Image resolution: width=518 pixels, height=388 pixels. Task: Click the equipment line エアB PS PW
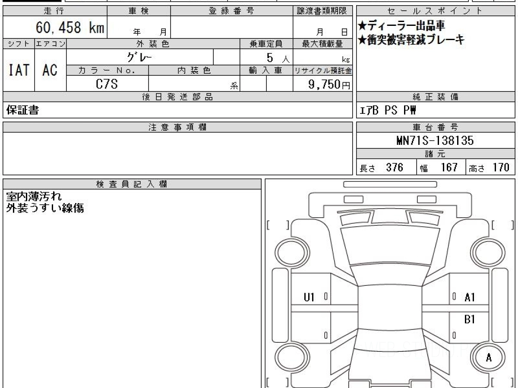[388, 111]
